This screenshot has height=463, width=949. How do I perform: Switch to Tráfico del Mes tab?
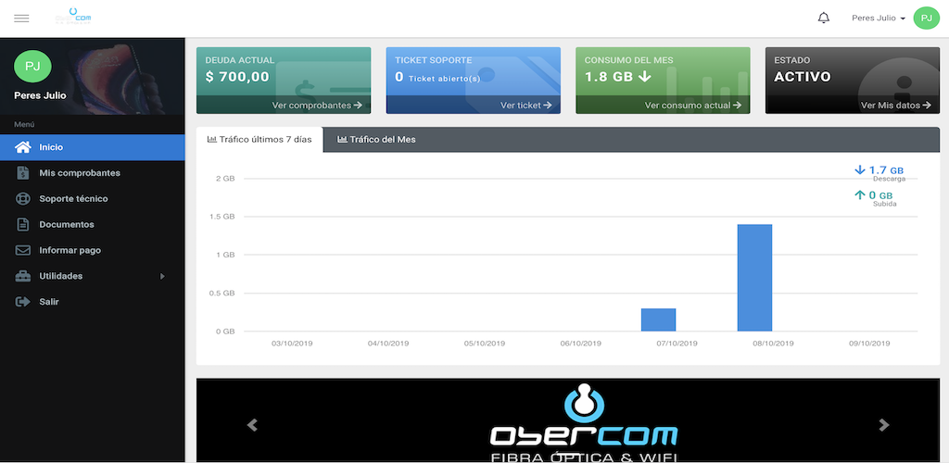[x=376, y=140]
